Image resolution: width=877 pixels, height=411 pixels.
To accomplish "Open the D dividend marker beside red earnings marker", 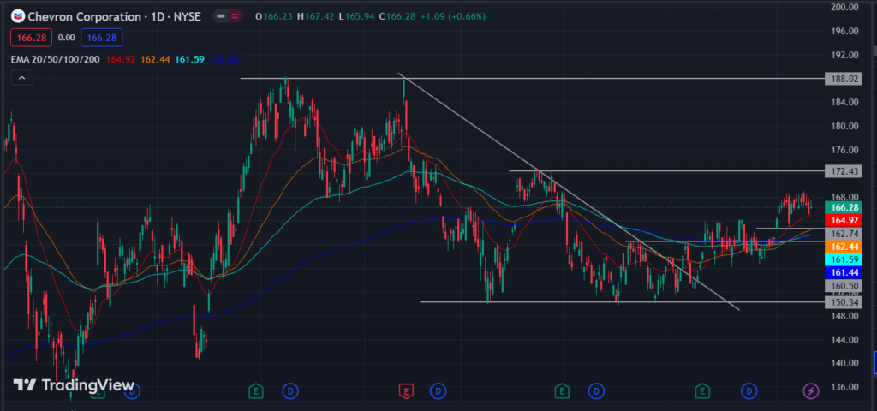I will (x=438, y=390).
